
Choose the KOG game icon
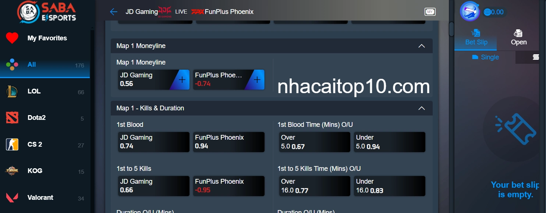tap(11, 171)
